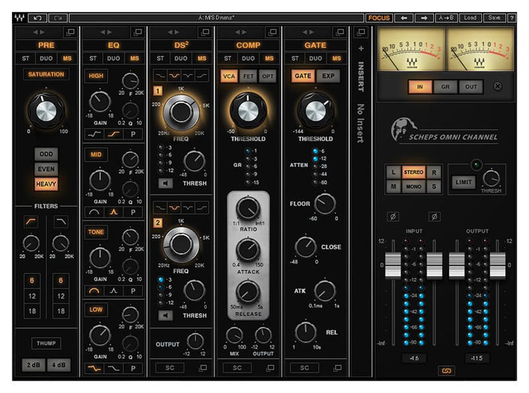Expand the EQ module window icon

coord(138,32)
